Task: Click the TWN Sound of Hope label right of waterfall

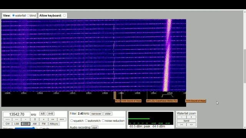Action: coord(196,101)
